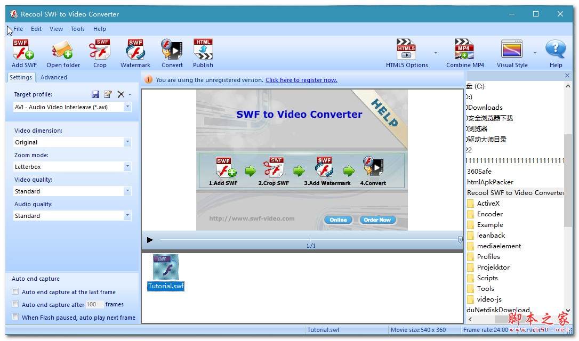Click the ActiveX folder icon
The height and width of the screenshot is (341, 579).
pyautogui.click(x=470, y=204)
